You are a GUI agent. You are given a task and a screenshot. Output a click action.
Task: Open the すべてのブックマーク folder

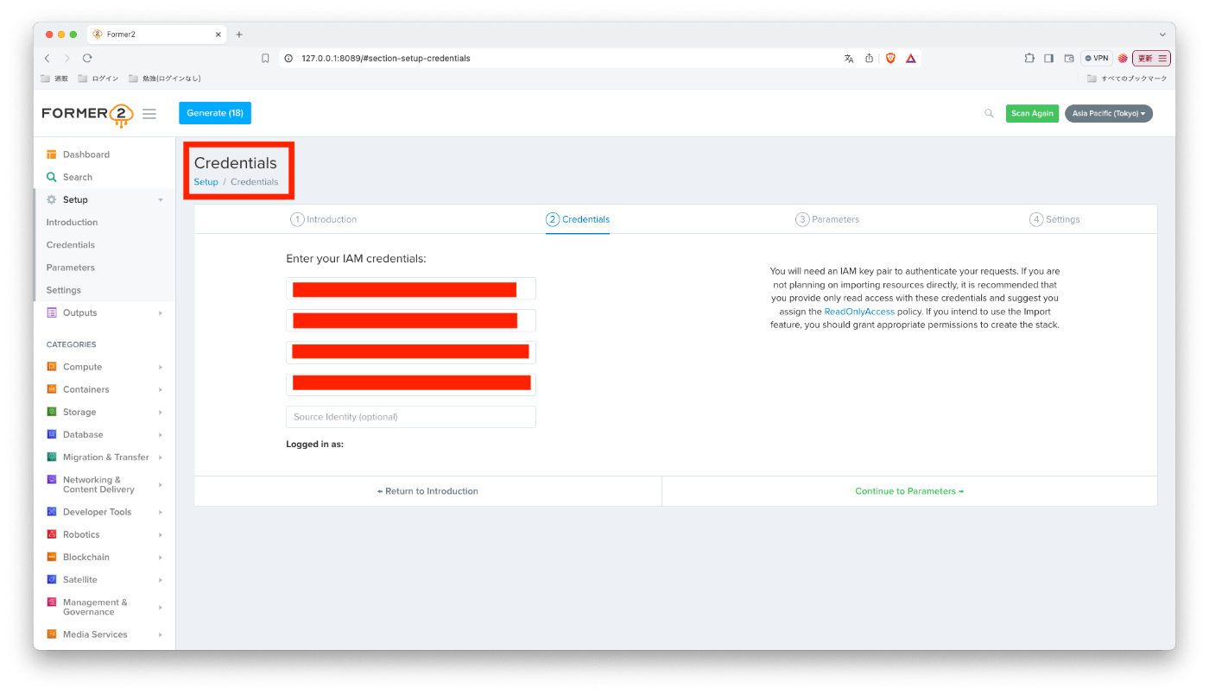tap(1127, 79)
